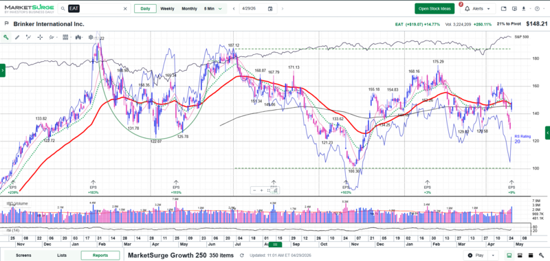Select the half-list panel layout icon
The height and width of the screenshot is (261, 550).
[520, 255]
